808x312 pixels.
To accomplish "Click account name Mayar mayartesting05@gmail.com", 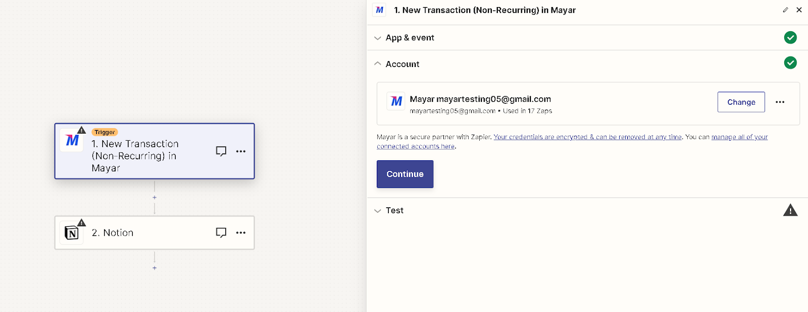I will click(480, 99).
